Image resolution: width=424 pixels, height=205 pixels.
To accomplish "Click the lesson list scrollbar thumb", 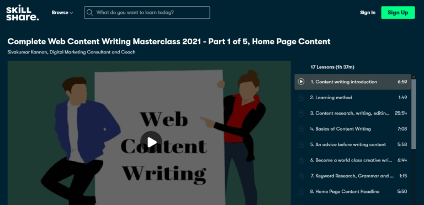I will pyautogui.click(x=414, y=114).
